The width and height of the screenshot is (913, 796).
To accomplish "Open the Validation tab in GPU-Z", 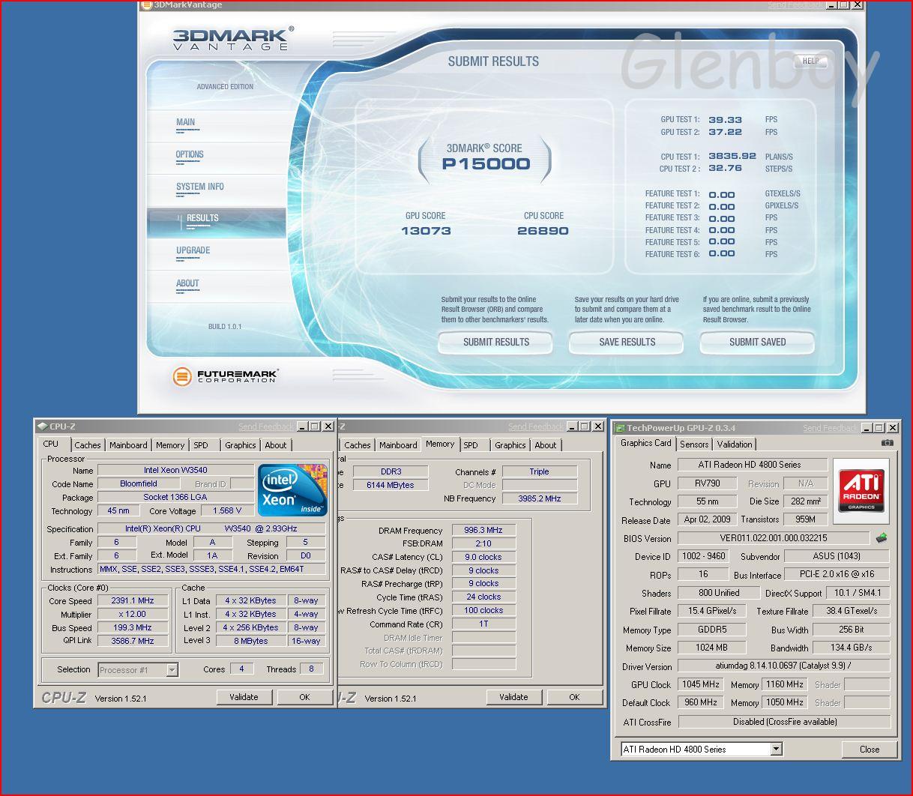I will pos(735,444).
